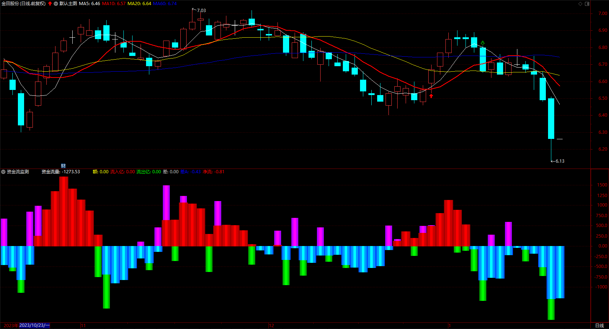Image resolution: width=609 pixels, height=329 pixels.
Task: Click the red buy arrow signal marker
Action: (x=431, y=96)
